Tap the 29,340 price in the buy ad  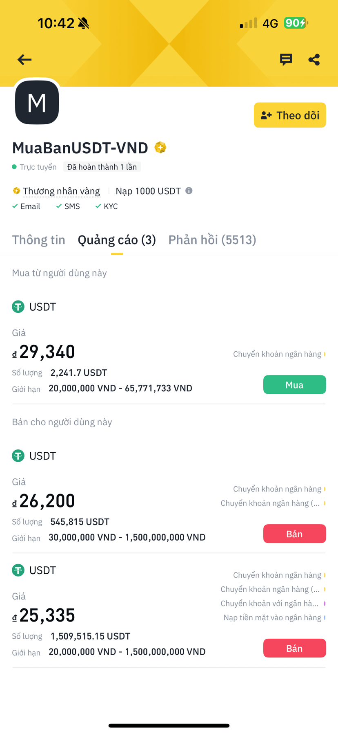pos(47,352)
